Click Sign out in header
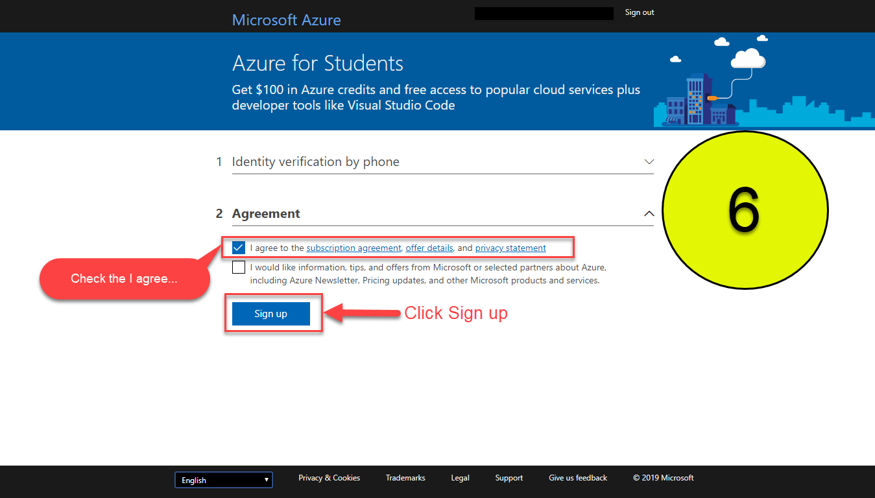Image resolution: width=875 pixels, height=498 pixels. click(640, 12)
